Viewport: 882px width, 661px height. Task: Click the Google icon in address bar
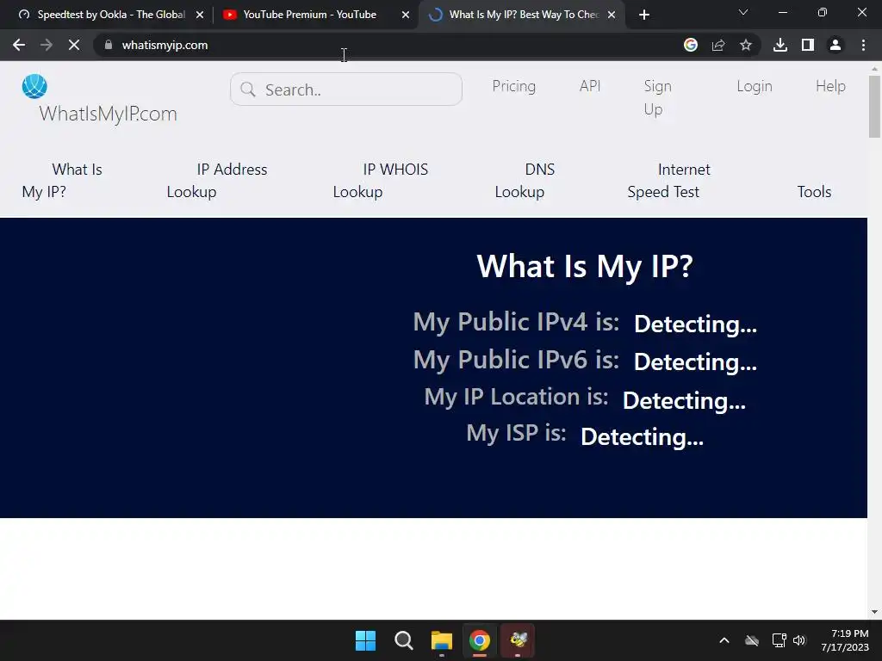point(691,45)
